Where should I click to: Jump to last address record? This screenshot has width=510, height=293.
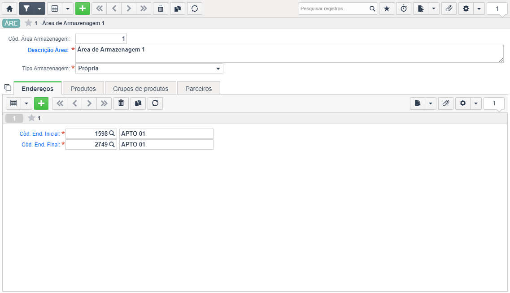[104, 103]
